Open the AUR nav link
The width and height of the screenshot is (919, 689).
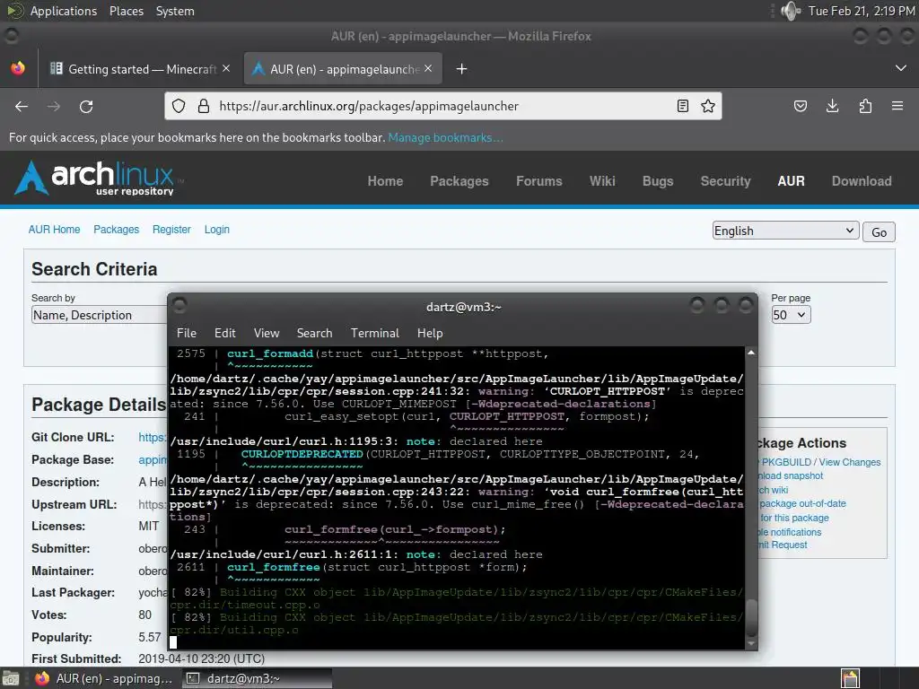pyautogui.click(x=792, y=181)
